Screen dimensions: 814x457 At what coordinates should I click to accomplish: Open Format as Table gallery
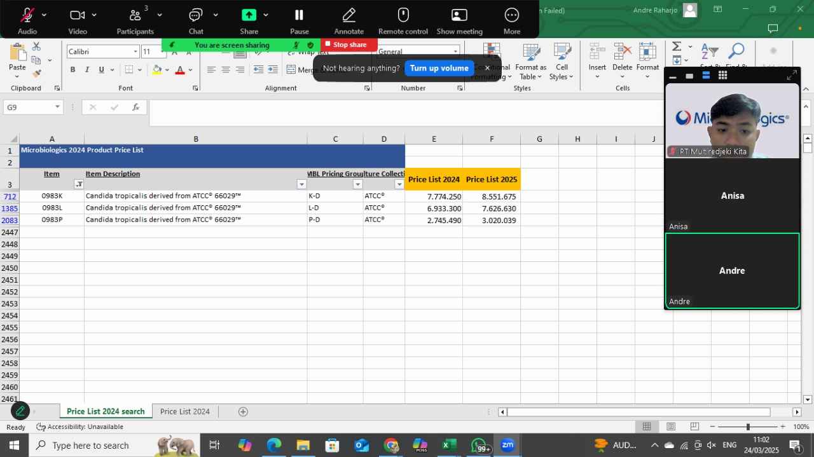(x=530, y=62)
